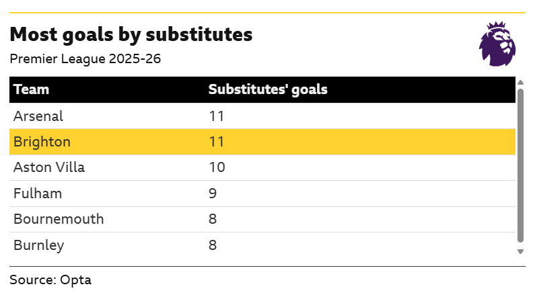Click Fulham's goals value of 9
Viewport: 535px width, 299px height.
(x=213, y=194)
